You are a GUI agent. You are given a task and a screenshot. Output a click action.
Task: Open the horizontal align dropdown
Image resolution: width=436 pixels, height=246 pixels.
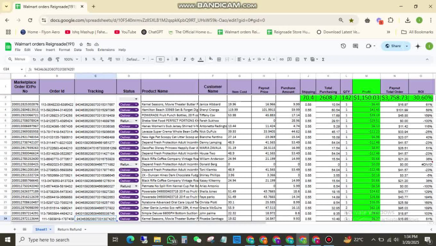[241, 59]
